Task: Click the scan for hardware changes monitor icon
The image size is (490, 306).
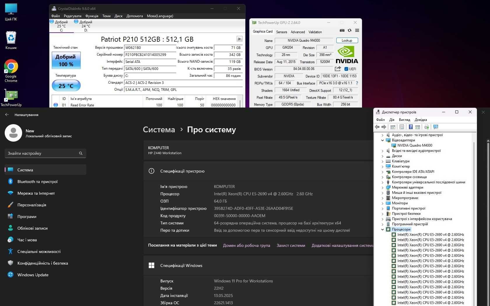Action: pyautogui.click(x=436, y=127)
